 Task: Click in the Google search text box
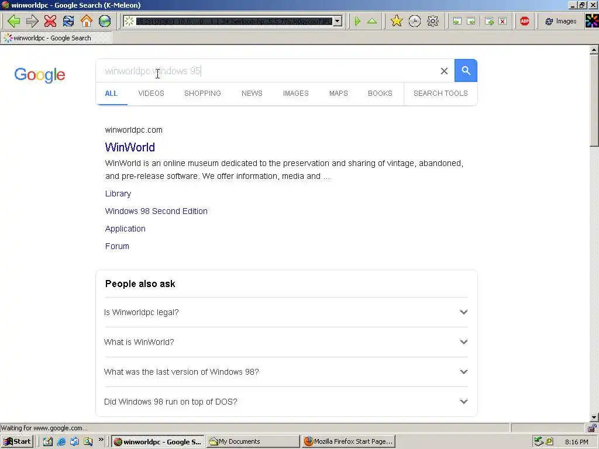[267, 71]
